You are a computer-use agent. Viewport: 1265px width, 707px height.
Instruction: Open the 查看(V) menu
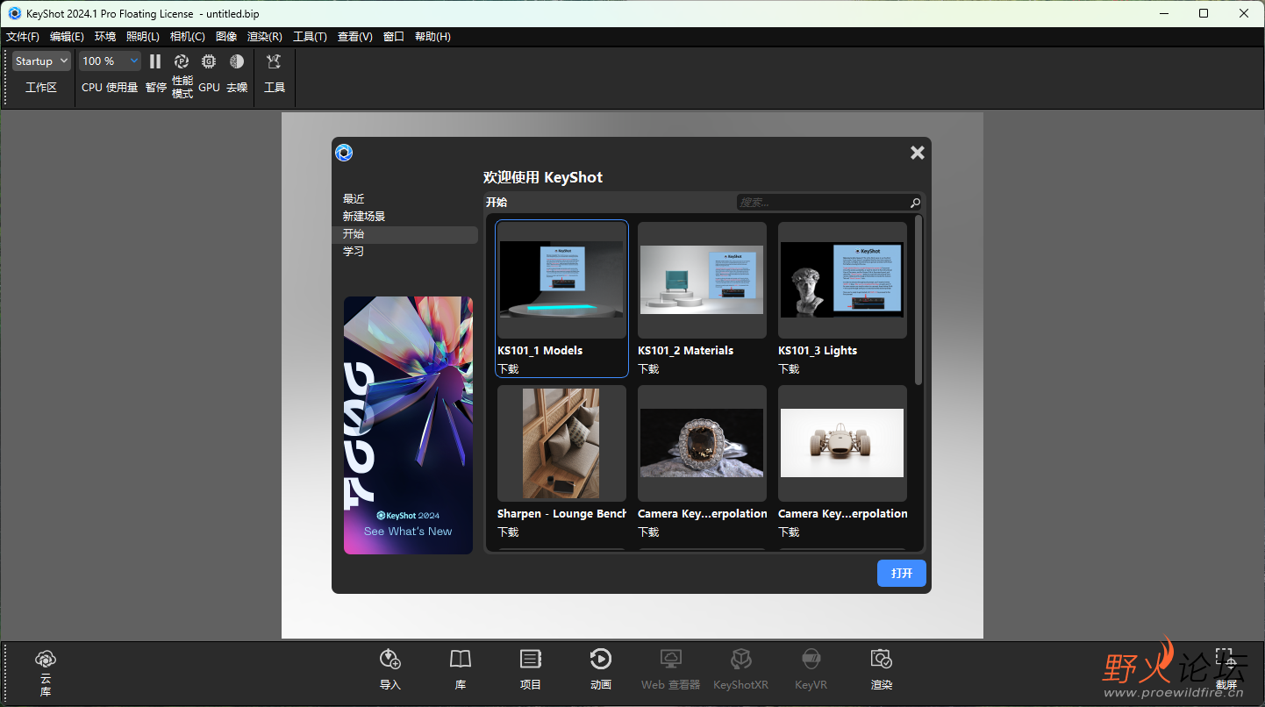(x=355, y=37)
